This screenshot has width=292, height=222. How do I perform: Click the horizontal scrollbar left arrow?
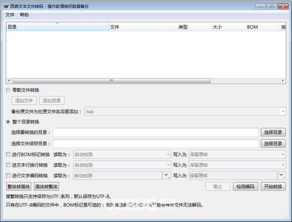click(x=9, y=80)
